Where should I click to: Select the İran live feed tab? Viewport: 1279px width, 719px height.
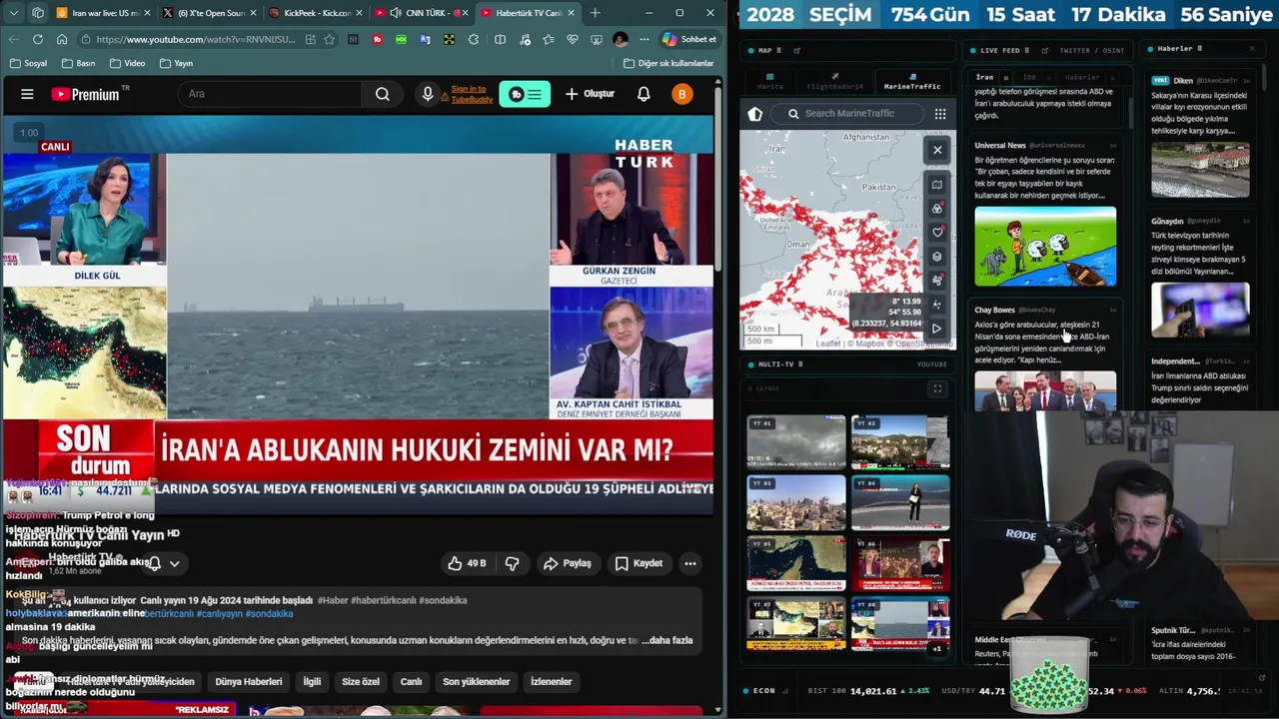coord(985,77)
